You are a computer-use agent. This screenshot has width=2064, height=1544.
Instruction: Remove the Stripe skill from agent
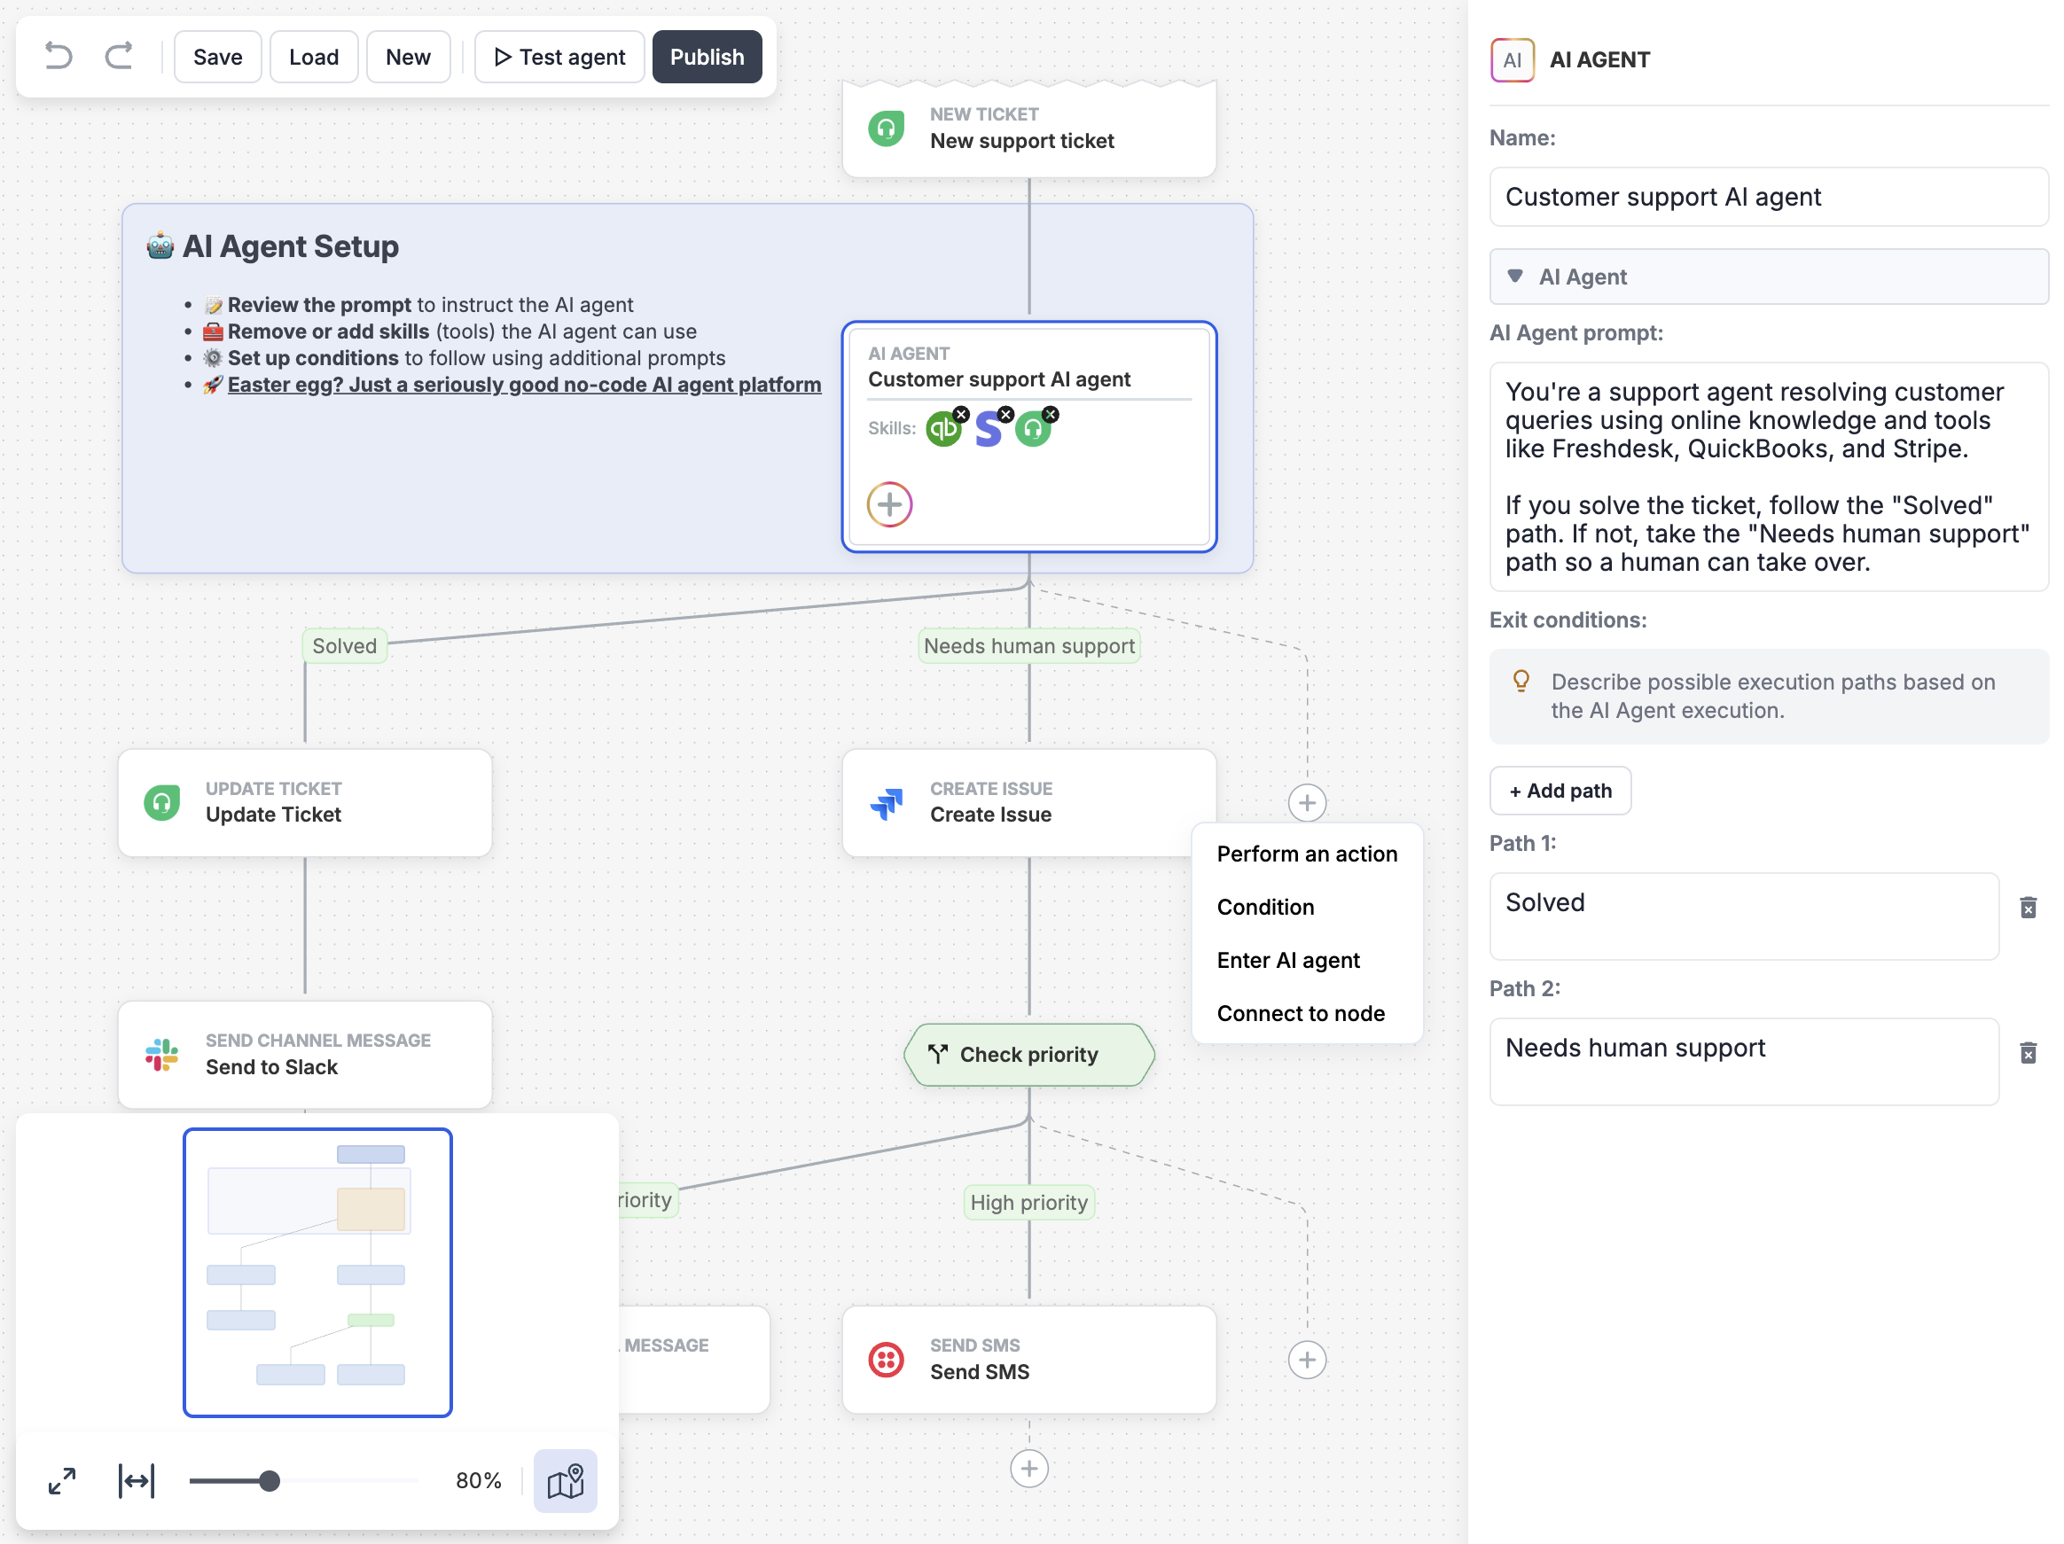(1006, 414)
